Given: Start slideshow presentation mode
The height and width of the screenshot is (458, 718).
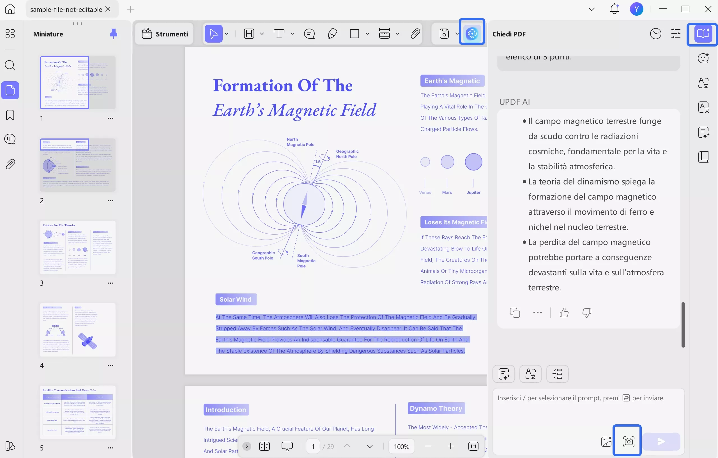Looking at the screenshot, I should tap(287, 446).
